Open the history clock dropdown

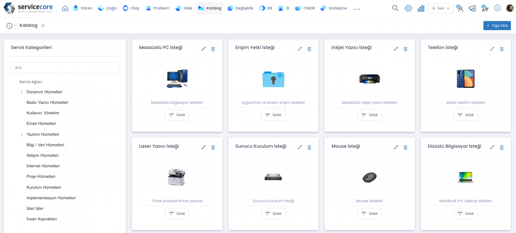tap(11, 26)
